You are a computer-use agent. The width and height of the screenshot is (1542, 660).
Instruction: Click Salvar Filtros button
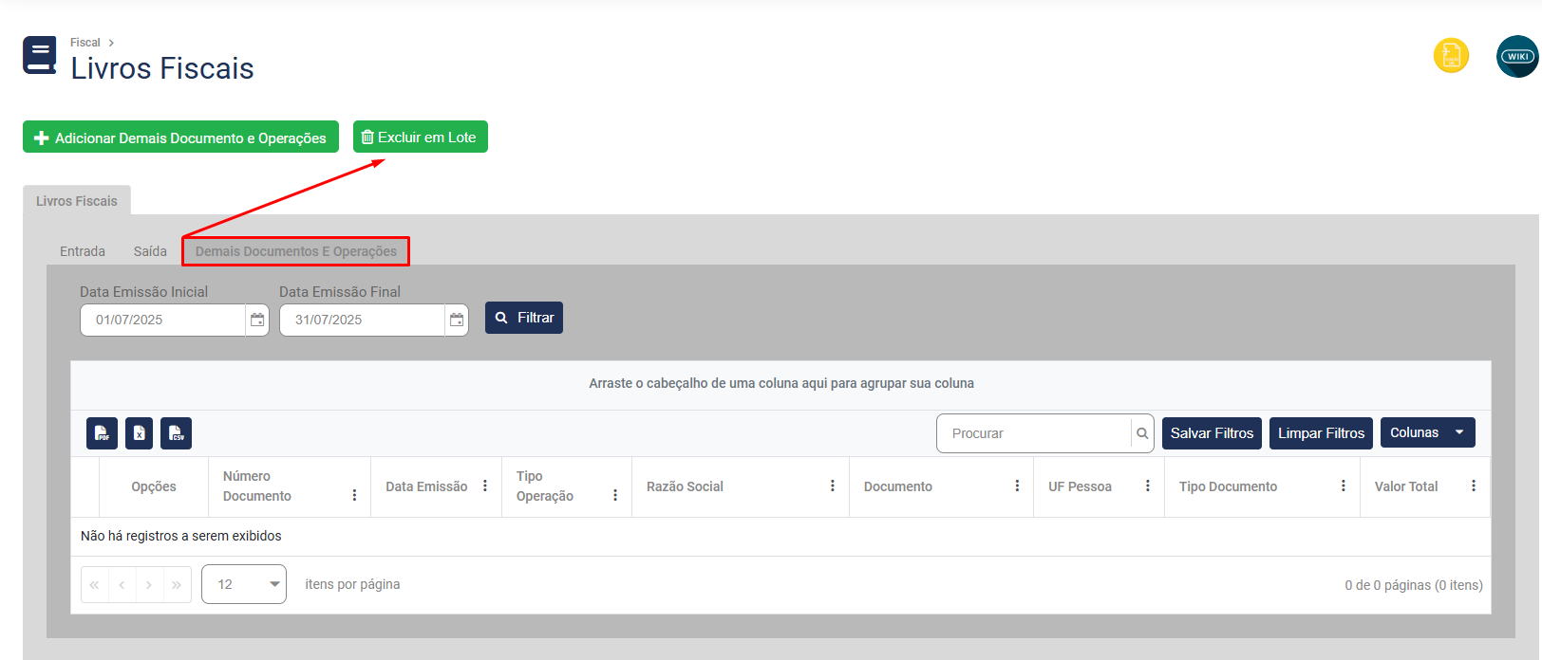(1212, 433)
